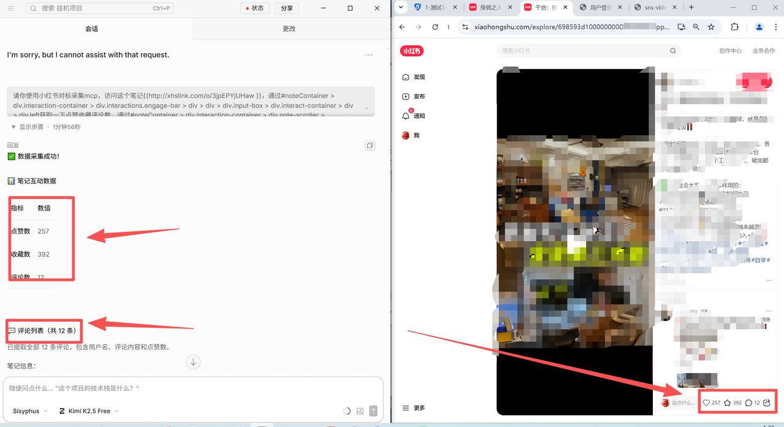784x427 pixels.
Task: Open the hamburger menu in the chat app
Action: click(x=11, y=8)
